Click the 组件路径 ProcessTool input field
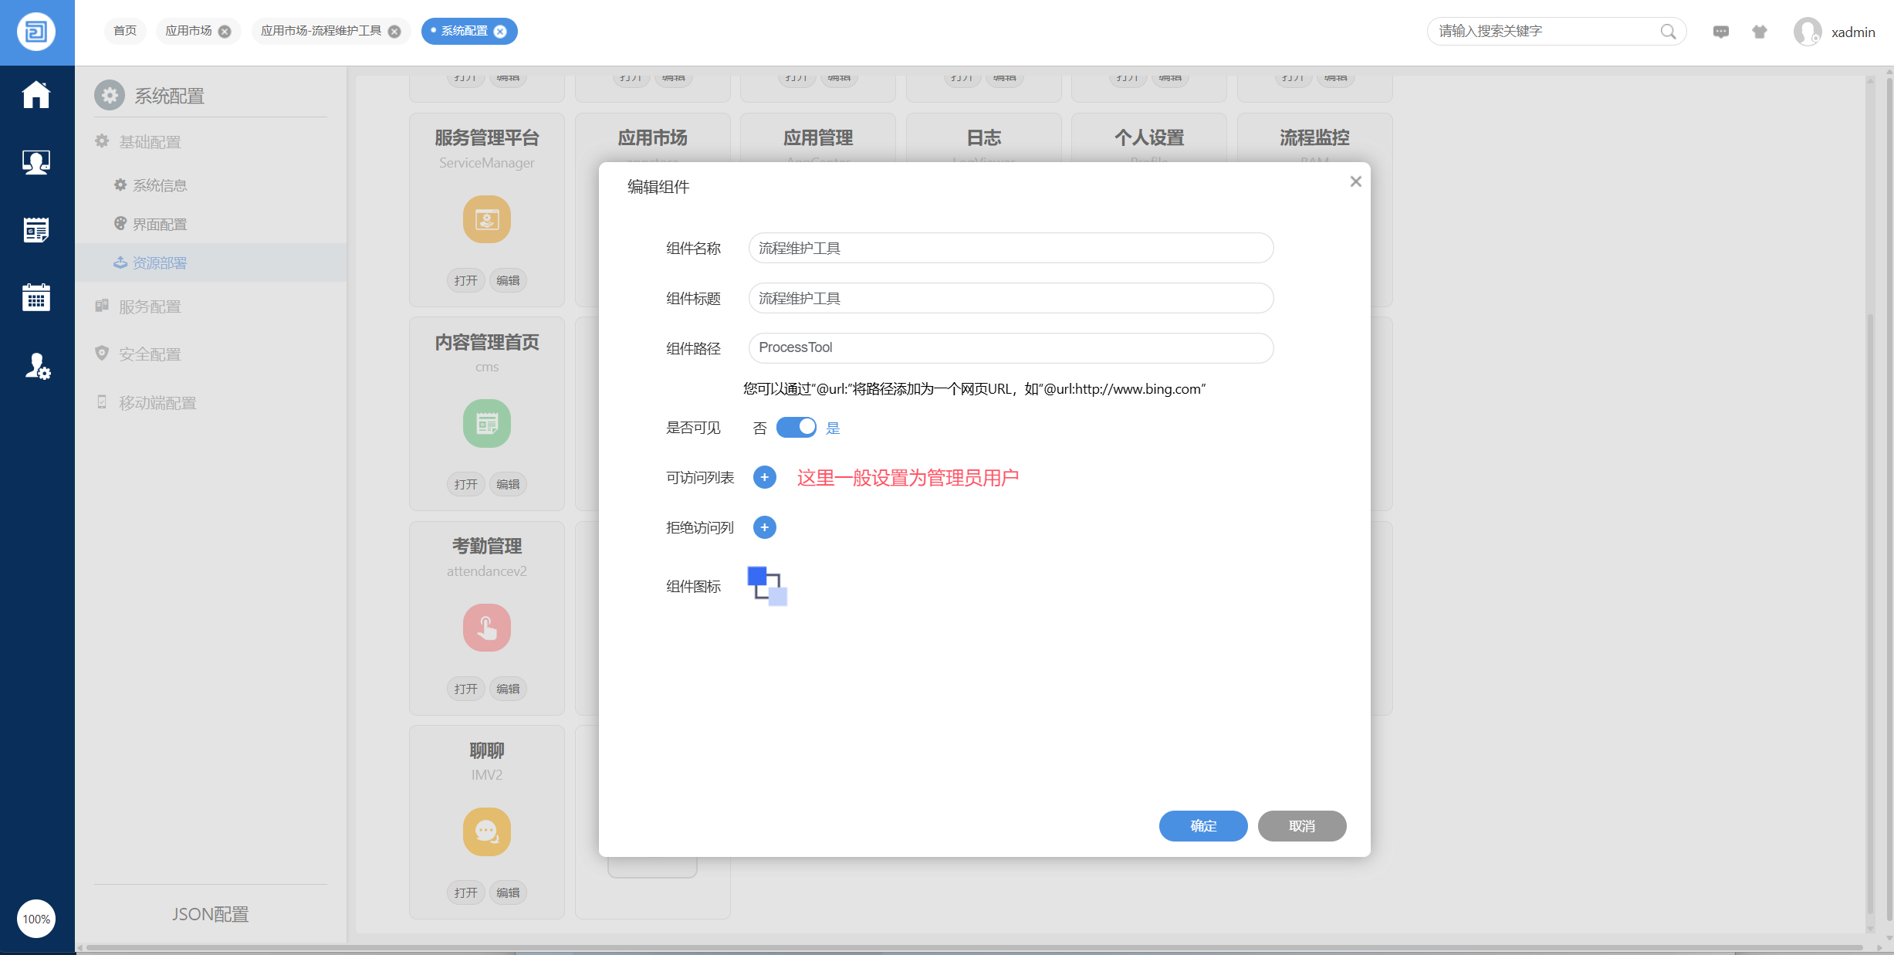The image size is (1894, 955). (x=1010, y=347)
